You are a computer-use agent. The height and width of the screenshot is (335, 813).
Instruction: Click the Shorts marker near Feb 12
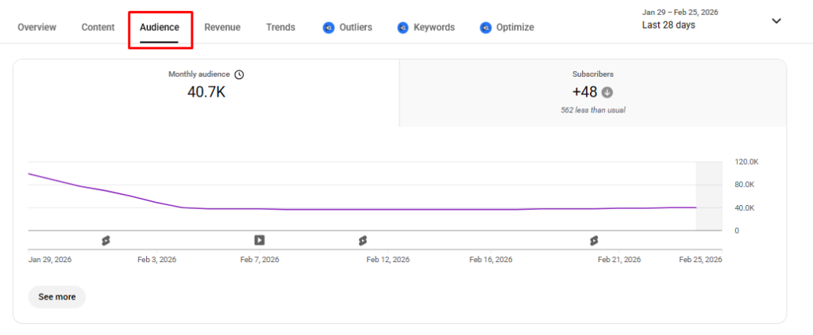pyautogui.click(x=362, y=240)
